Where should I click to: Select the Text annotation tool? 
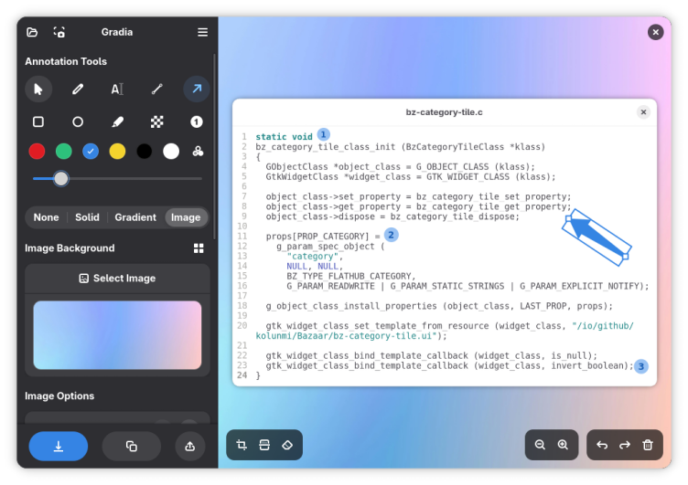pos(117,89)
